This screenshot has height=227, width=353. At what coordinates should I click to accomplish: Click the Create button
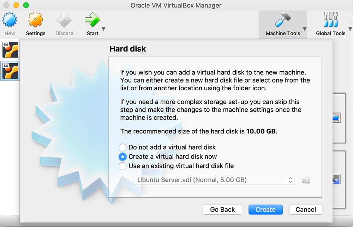pos(265,210)
